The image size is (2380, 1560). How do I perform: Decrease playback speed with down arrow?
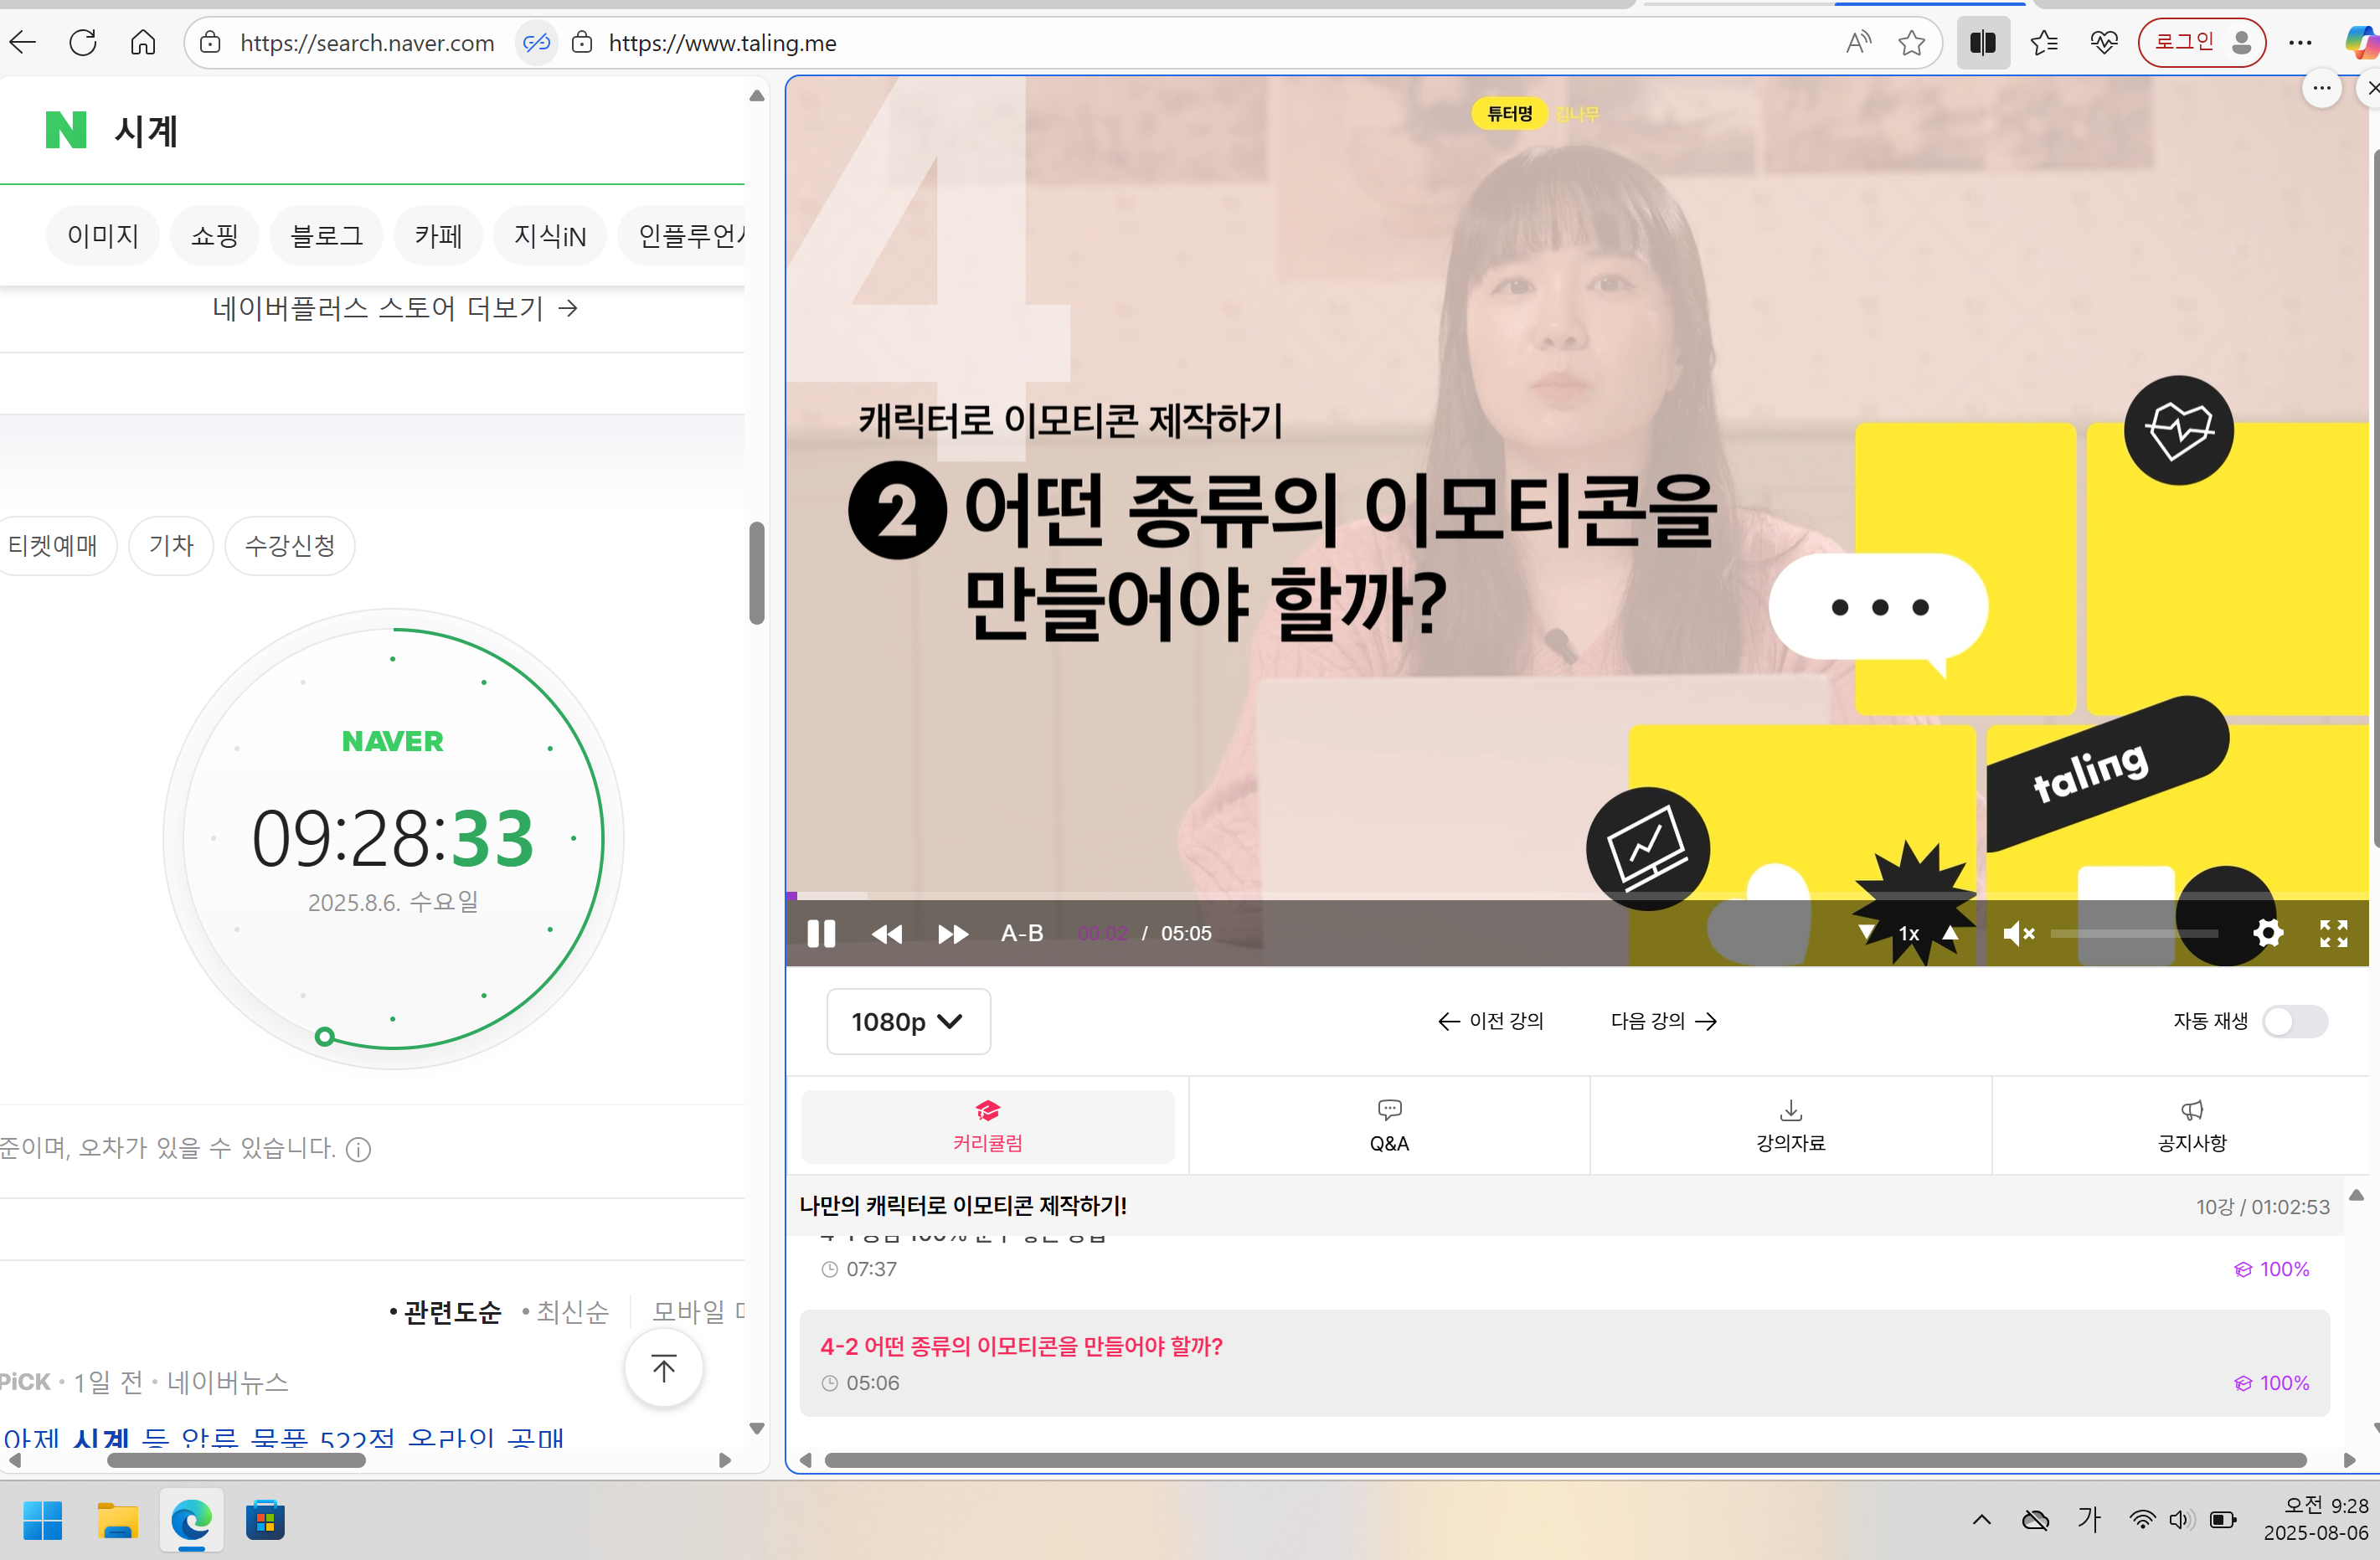click(x=1866, y=932)
